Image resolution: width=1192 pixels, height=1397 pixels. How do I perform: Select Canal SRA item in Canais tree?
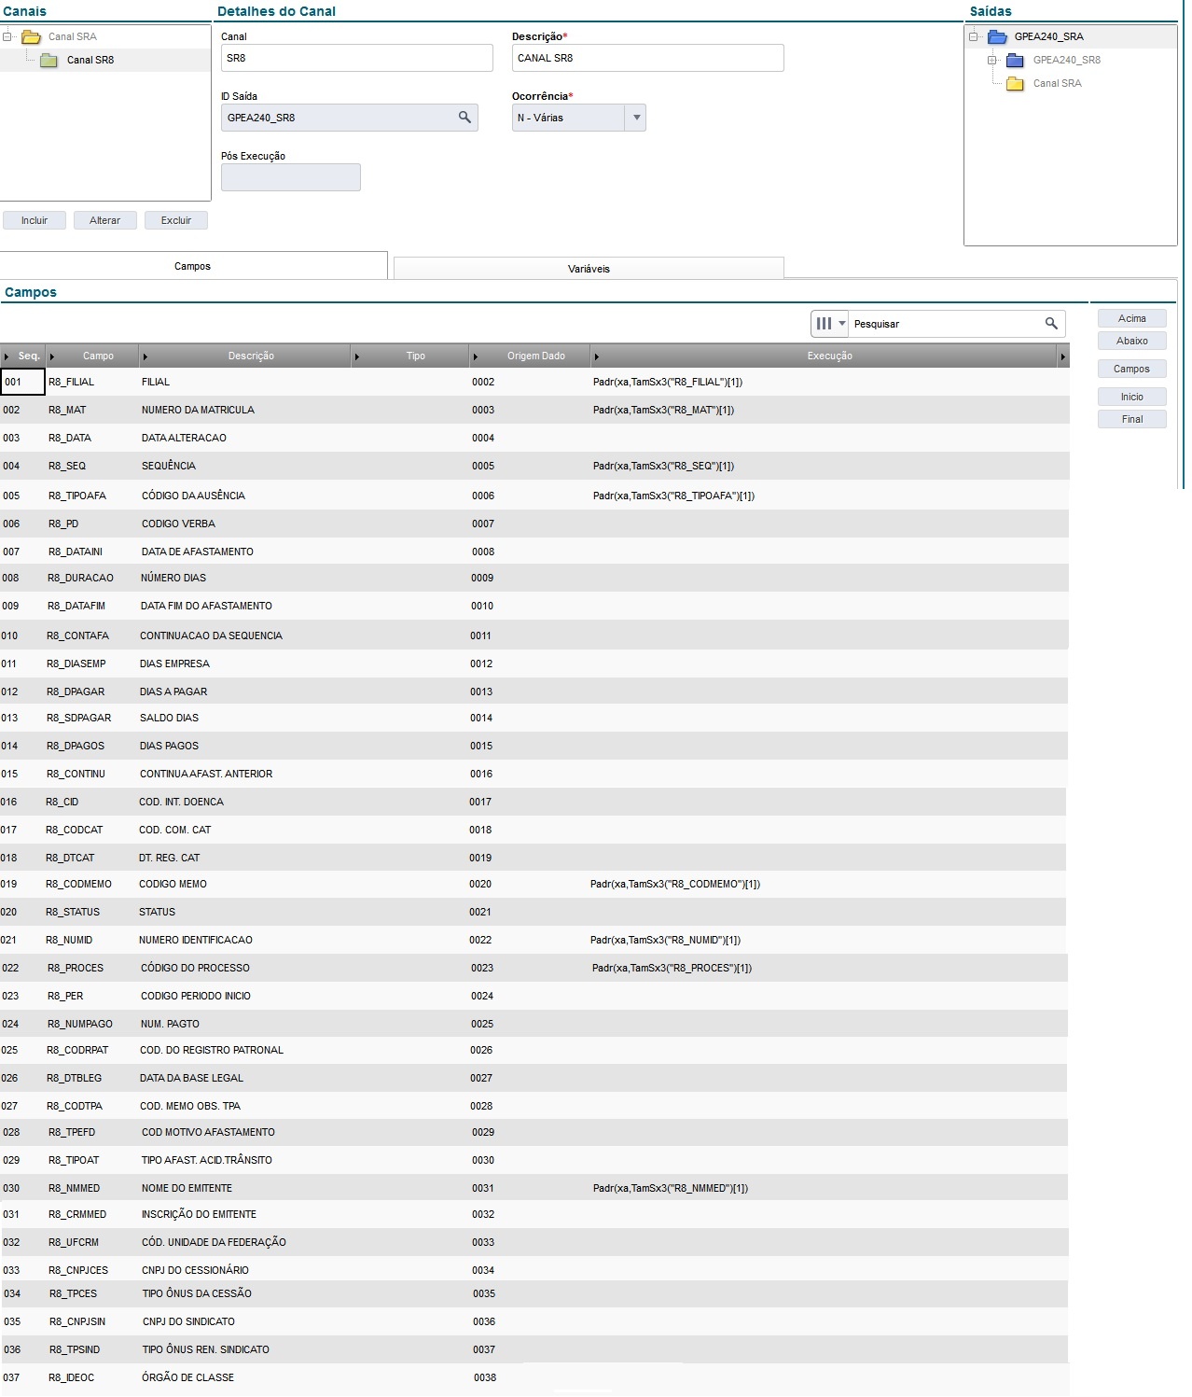click(x=73, y=37)
